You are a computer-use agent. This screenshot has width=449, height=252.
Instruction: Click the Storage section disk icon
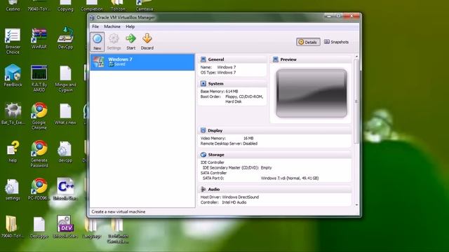203,155
